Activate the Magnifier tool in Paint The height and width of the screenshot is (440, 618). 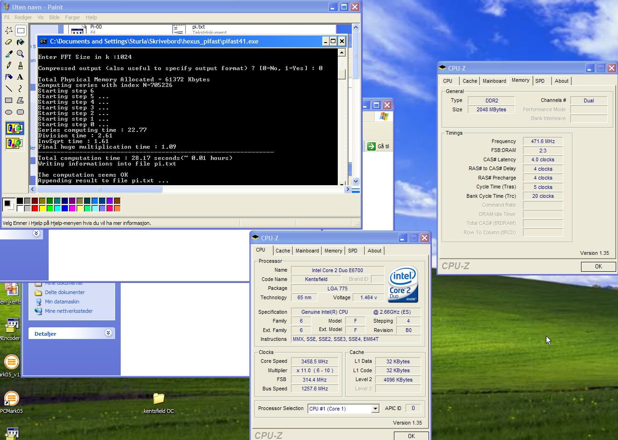21,54
